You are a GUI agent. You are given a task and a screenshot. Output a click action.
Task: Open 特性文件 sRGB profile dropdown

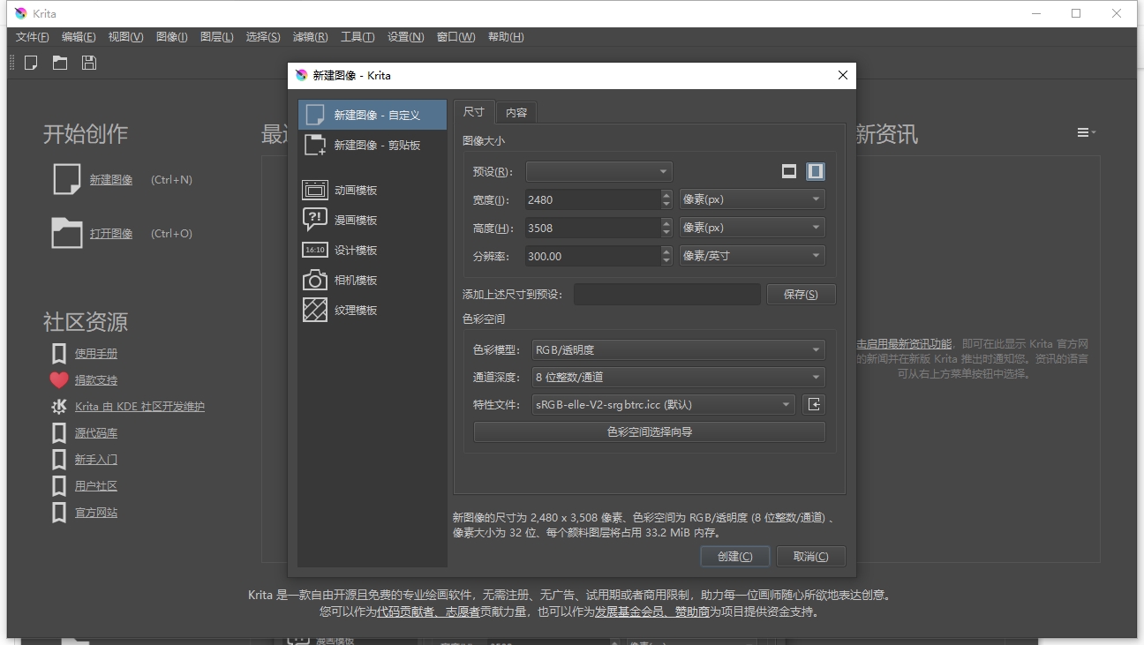(x=664, y=404)
